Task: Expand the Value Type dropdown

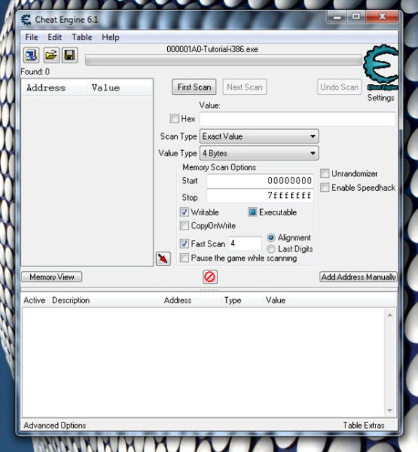Action: tap(259, 153)
